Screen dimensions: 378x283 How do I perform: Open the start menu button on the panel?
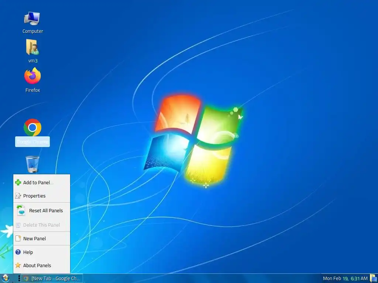click(x=5, y=278)
